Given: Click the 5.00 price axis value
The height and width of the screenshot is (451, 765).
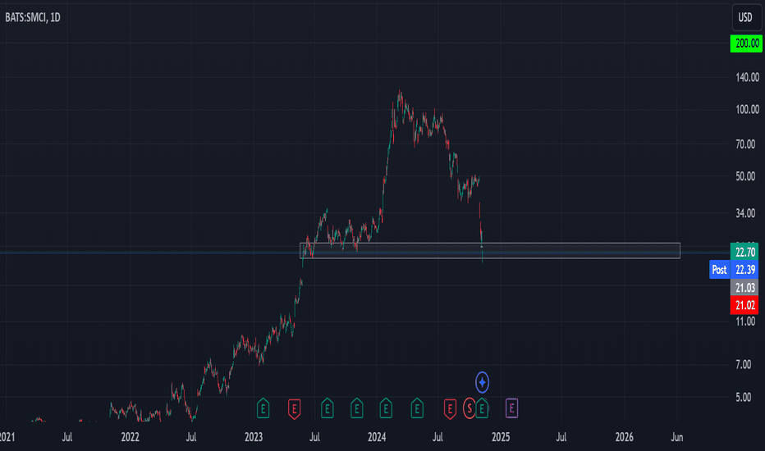Looking at the screenshot, I should pyautogui.click(x=743, y=398).
